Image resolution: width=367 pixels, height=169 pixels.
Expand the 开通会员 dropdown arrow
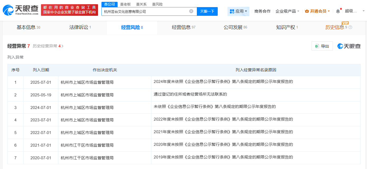[329, 11]
